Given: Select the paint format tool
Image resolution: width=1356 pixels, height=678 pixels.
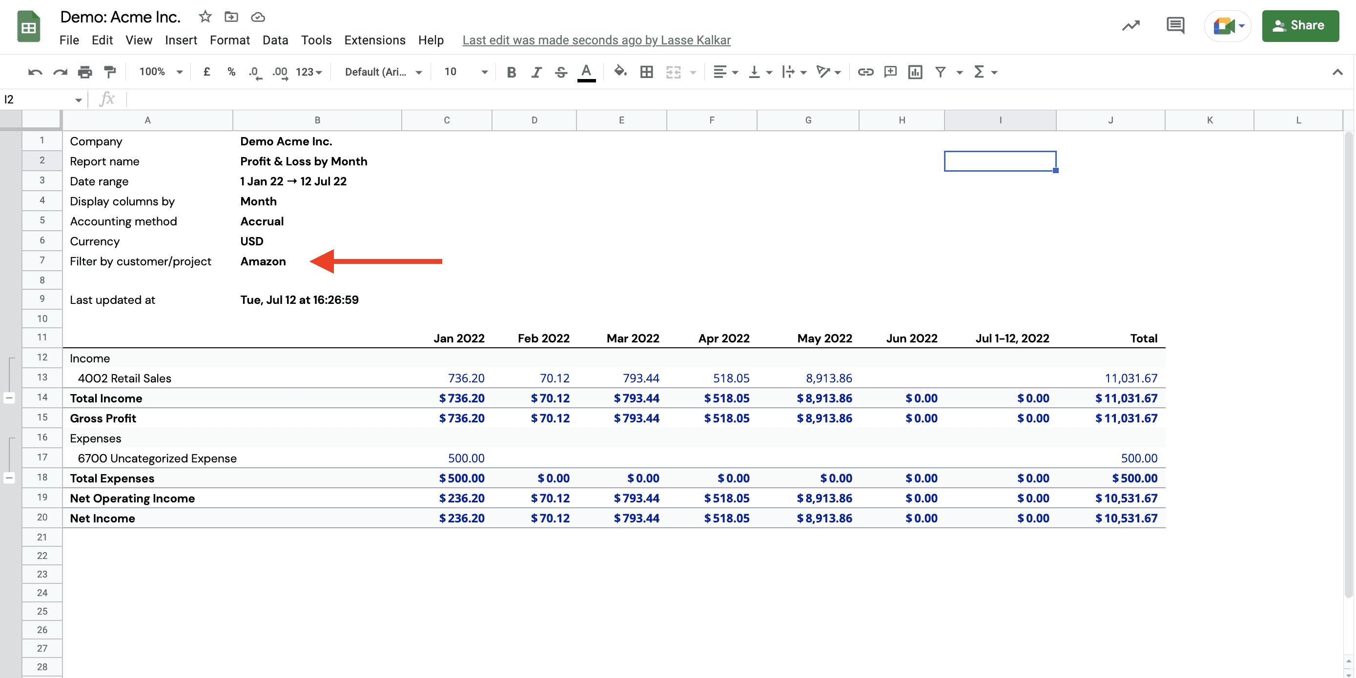Looking at the screenshot, I should [109, 72].
